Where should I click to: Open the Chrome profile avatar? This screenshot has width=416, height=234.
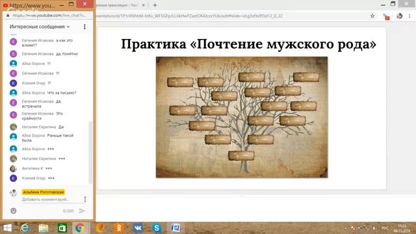399,16
